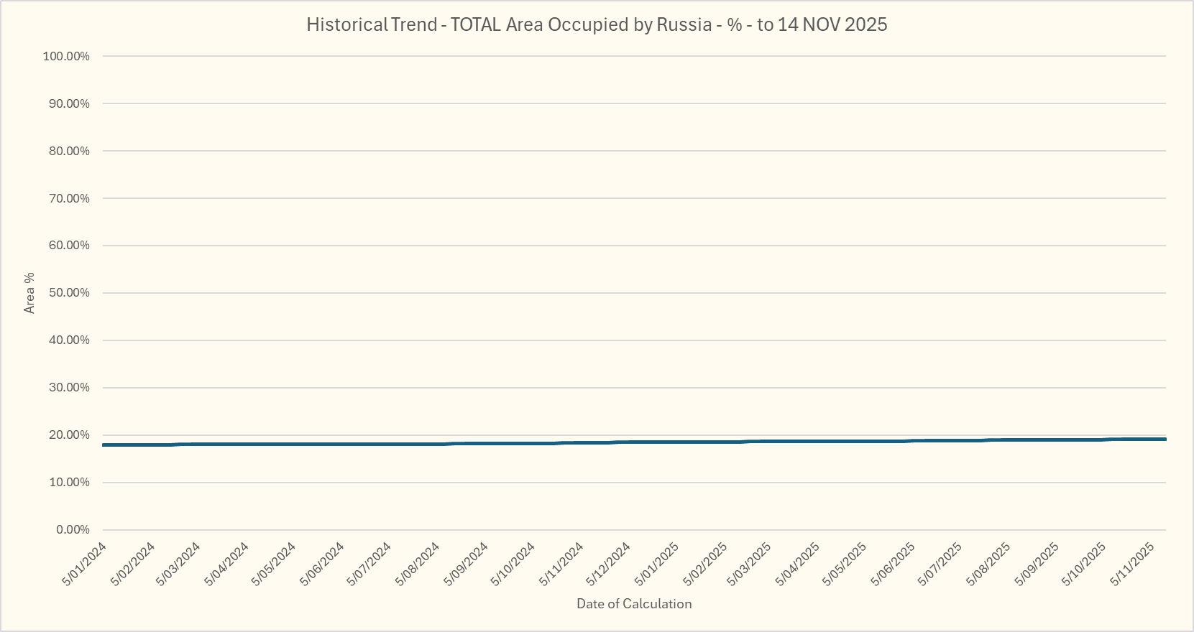Click the 5/11/2025 date label
The width and height of the screenshot is (1194, 632).
(x=1132, y=564)
